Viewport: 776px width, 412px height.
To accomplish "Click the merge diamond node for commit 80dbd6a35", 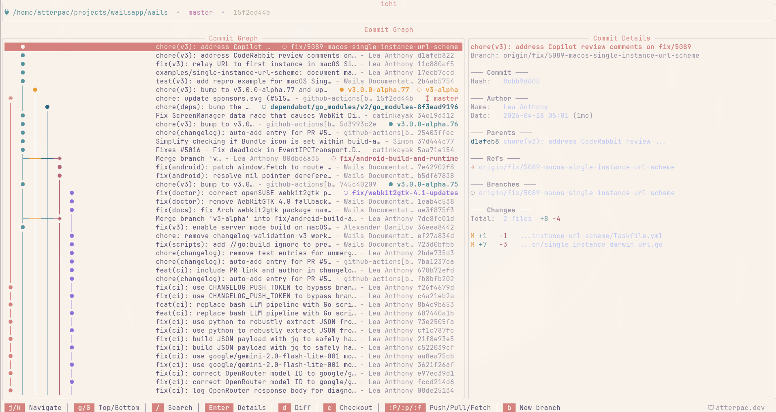I will 60,158.
